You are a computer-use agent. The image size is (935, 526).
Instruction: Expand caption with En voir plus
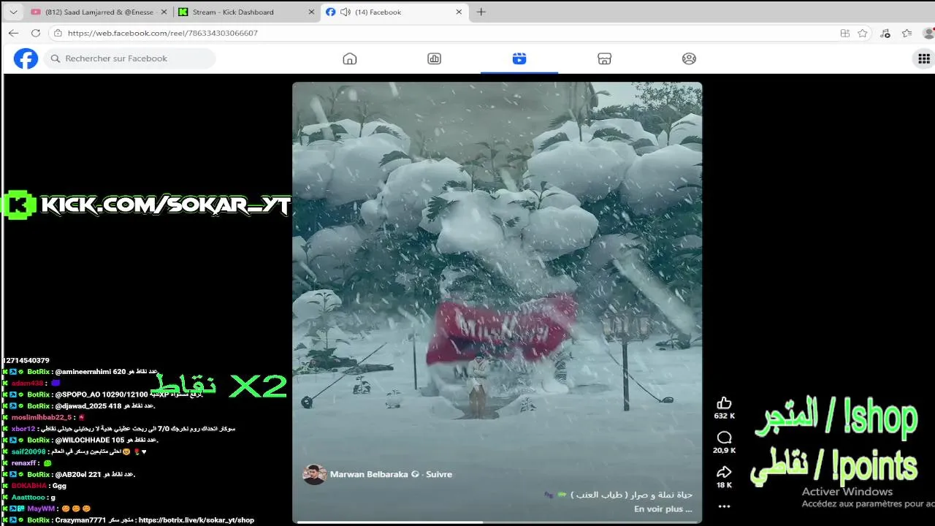coord(663,509)
